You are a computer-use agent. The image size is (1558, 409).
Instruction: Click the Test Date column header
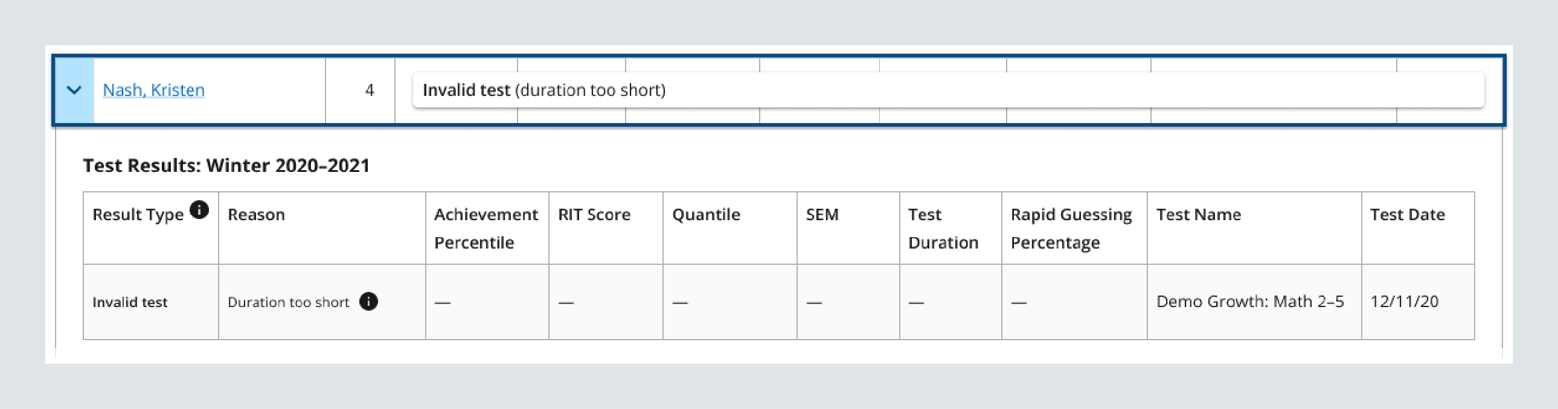pos(1407,215)
